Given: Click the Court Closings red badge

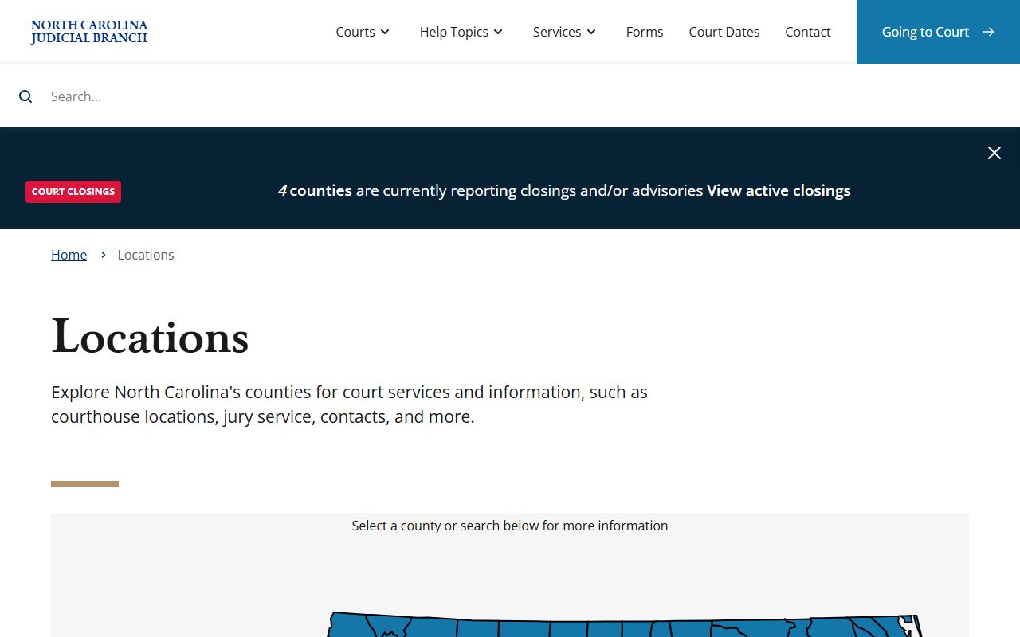Looking at the screenshot, I should 73,191.
